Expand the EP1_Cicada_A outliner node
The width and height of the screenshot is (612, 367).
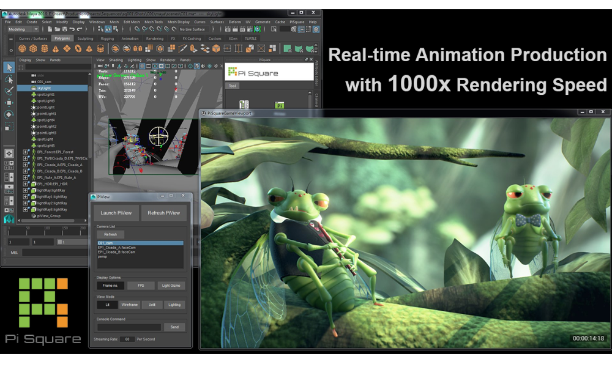tap(26, 165)
